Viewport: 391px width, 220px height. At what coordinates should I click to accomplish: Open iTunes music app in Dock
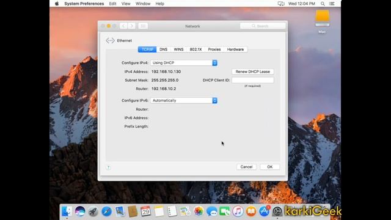click(238, 211)
